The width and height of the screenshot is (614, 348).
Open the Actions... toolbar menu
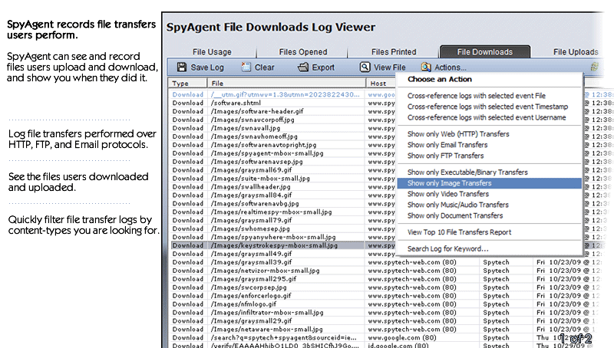pyautogui.click(x=444, y=67)
